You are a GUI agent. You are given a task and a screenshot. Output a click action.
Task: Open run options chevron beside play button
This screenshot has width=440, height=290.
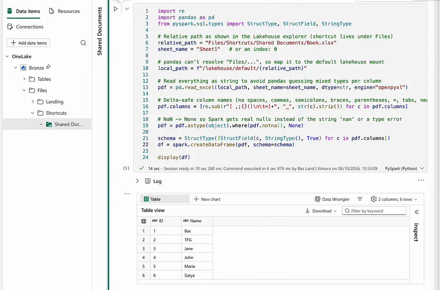[x=127, y=9]
